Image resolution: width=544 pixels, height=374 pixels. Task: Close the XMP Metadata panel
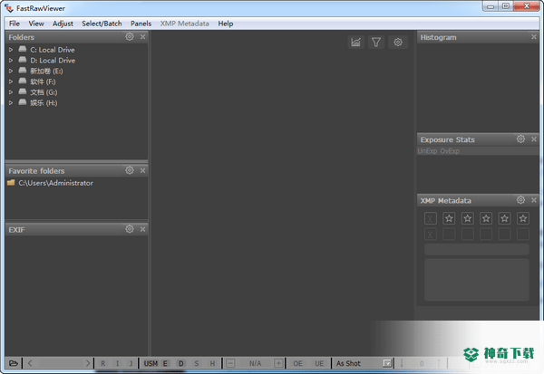[534, 200]
